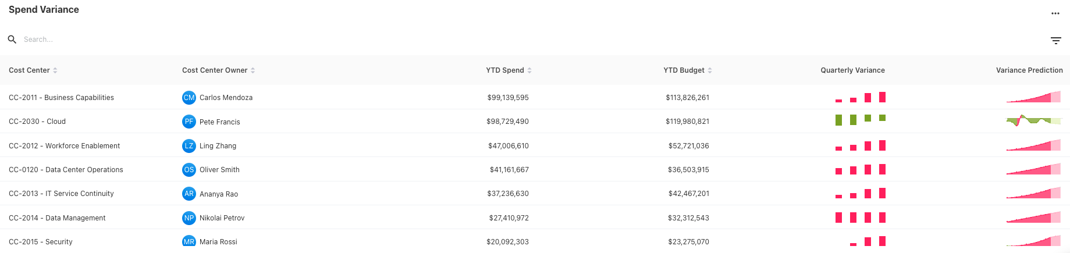Click Carlos Mendoza's CM avatar
1070x253 pixels.
click(189, 98)
